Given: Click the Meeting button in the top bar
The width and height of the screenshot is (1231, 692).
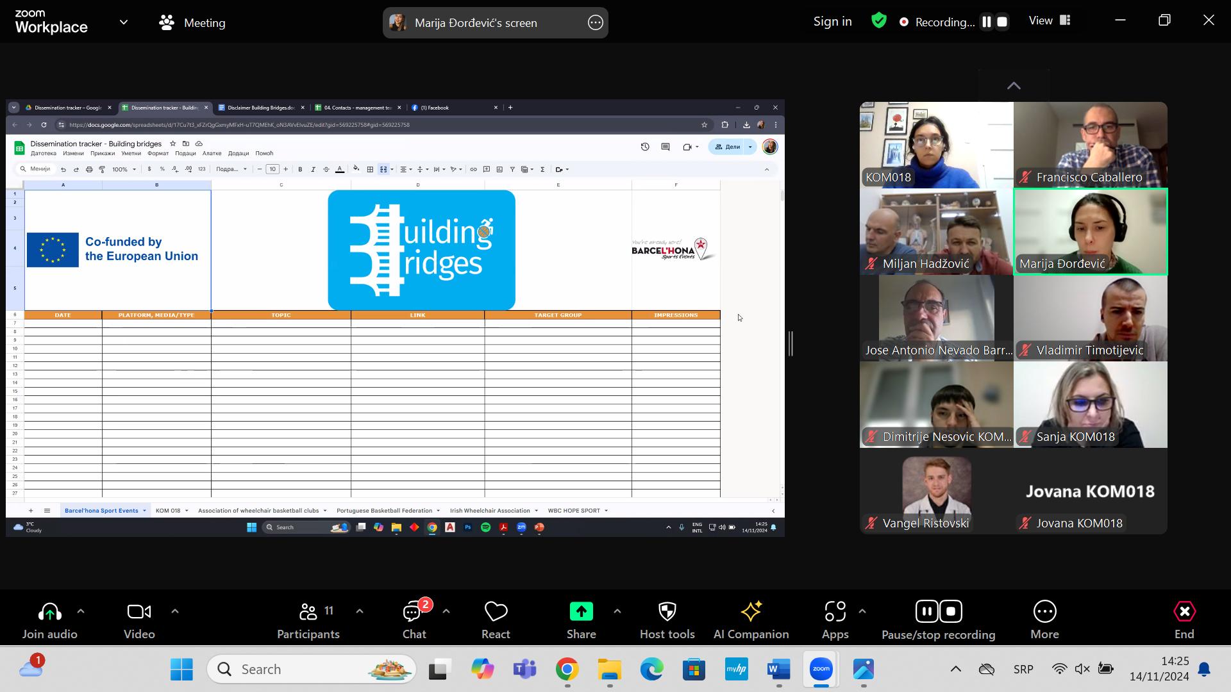Looking at the screenshot, I should [x=192, y=23].
